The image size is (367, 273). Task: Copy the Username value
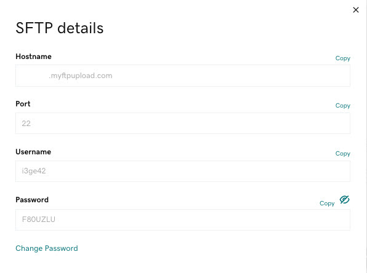(342, 154)
